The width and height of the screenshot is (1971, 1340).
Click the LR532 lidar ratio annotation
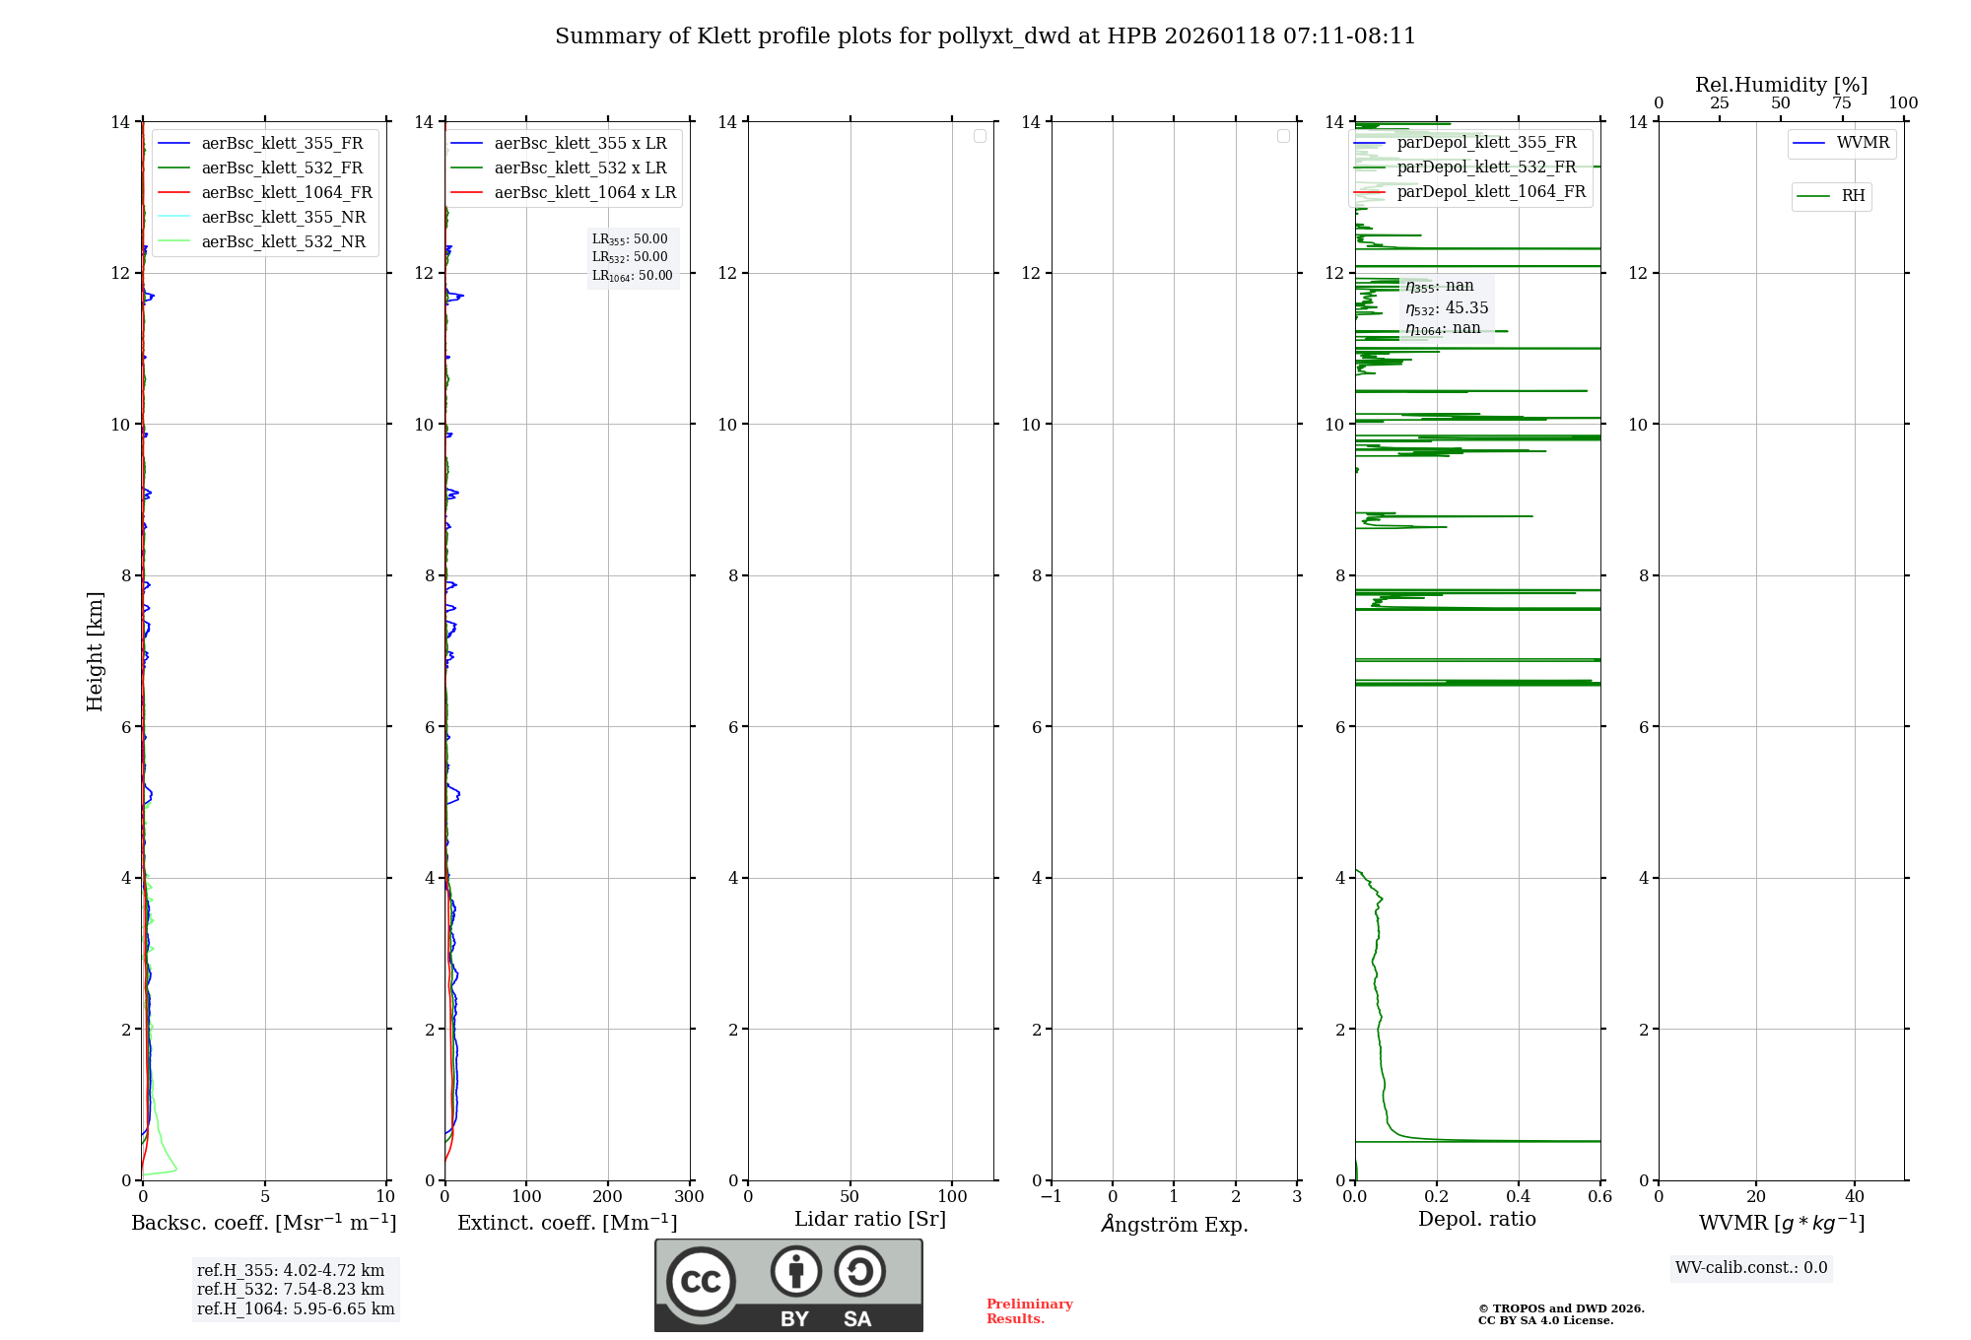point(630,257)
